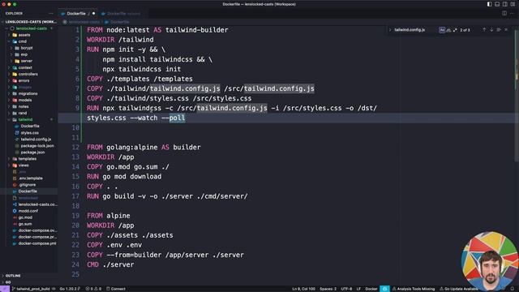
Task: Click Go version status item
Action: 70,289
